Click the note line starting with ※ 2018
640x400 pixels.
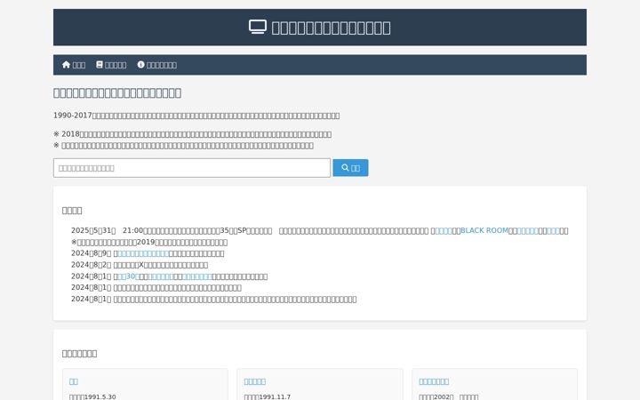192,134
